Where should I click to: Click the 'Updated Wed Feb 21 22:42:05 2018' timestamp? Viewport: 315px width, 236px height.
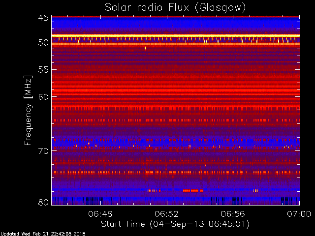[43, 234]
